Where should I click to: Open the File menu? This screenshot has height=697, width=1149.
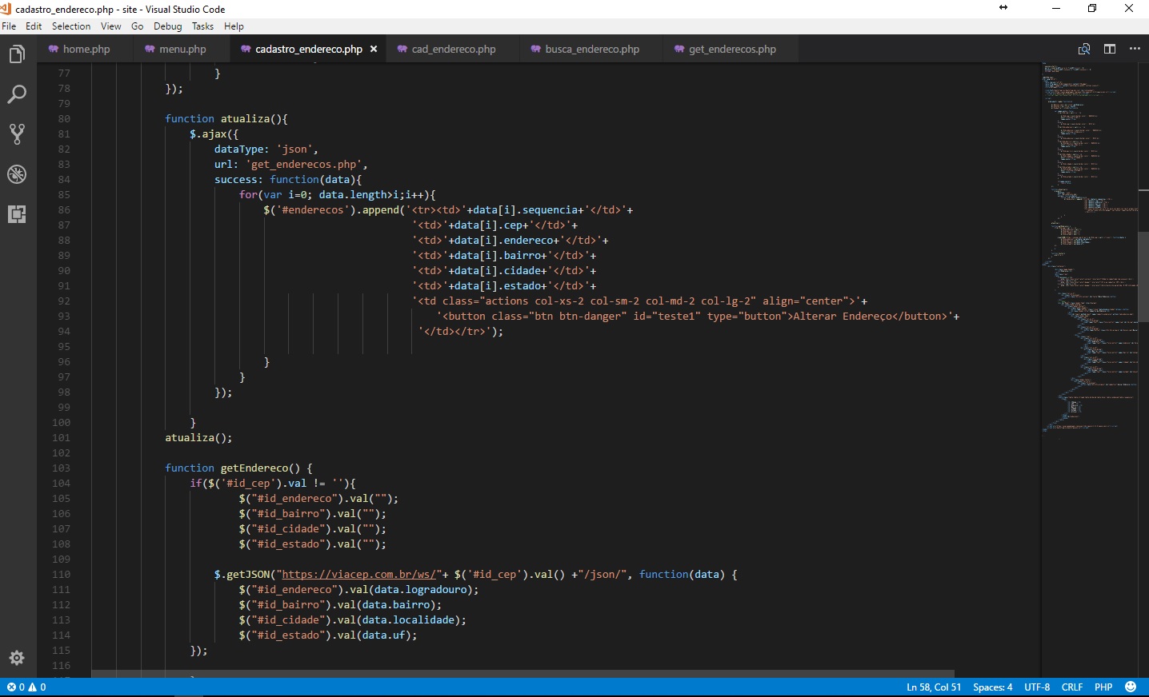[x=9, y=26]
